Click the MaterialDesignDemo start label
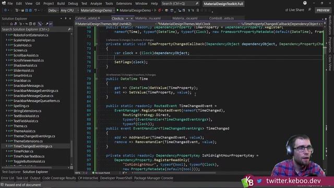334x188 pixels. pyautogui.click(x=135, y=10)
